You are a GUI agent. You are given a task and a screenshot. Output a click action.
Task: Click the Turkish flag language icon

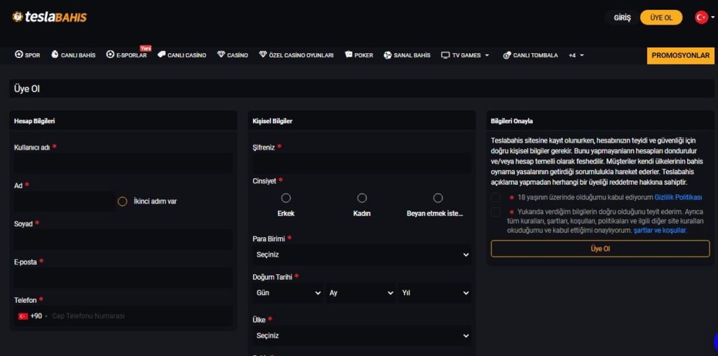pos(701,17)
